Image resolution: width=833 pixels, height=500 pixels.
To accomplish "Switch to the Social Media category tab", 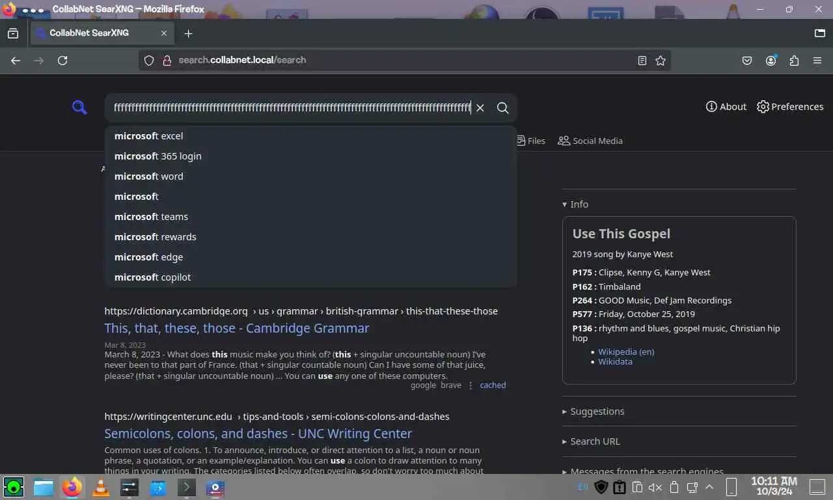I will pyautogui.click(x=590, y=141).
